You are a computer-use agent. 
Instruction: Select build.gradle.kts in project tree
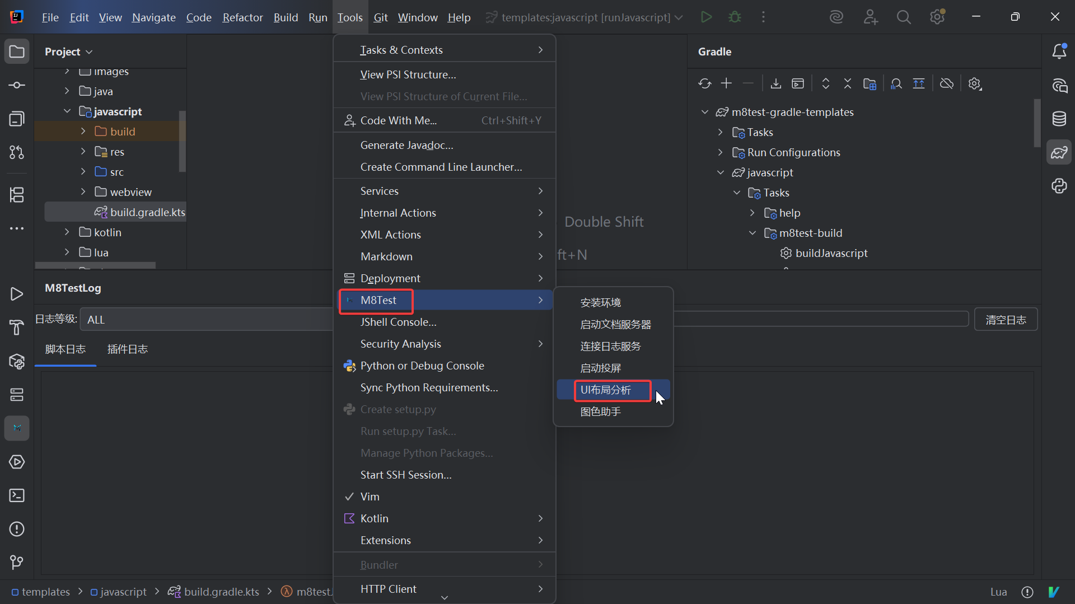tap(147, 212)
